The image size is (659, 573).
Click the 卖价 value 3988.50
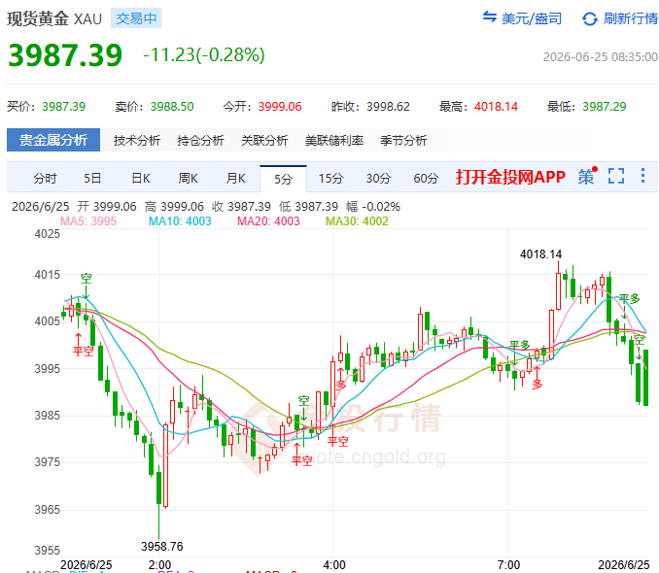[172, 107]
